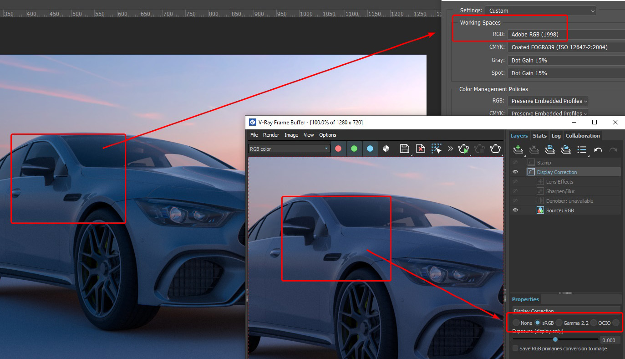Enable Save RGB primaries conversion to image
Screen dimensions: 625x359
[x=515, y=349]
